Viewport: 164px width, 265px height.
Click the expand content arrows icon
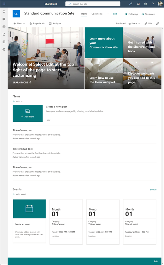click(x=157, y=23)
